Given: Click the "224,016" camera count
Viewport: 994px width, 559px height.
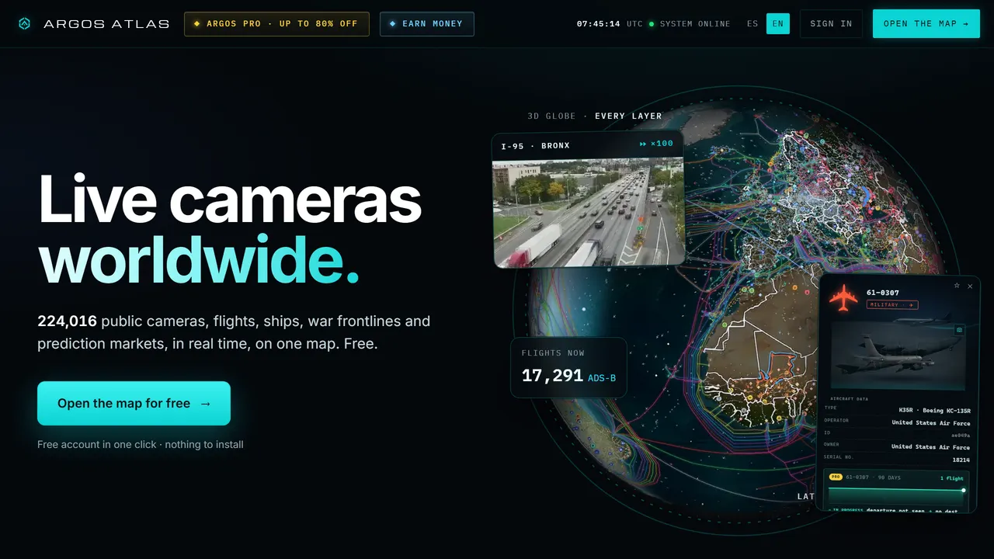Looking at the screenshot, I should pyautogui.click(x=67, y=321).
